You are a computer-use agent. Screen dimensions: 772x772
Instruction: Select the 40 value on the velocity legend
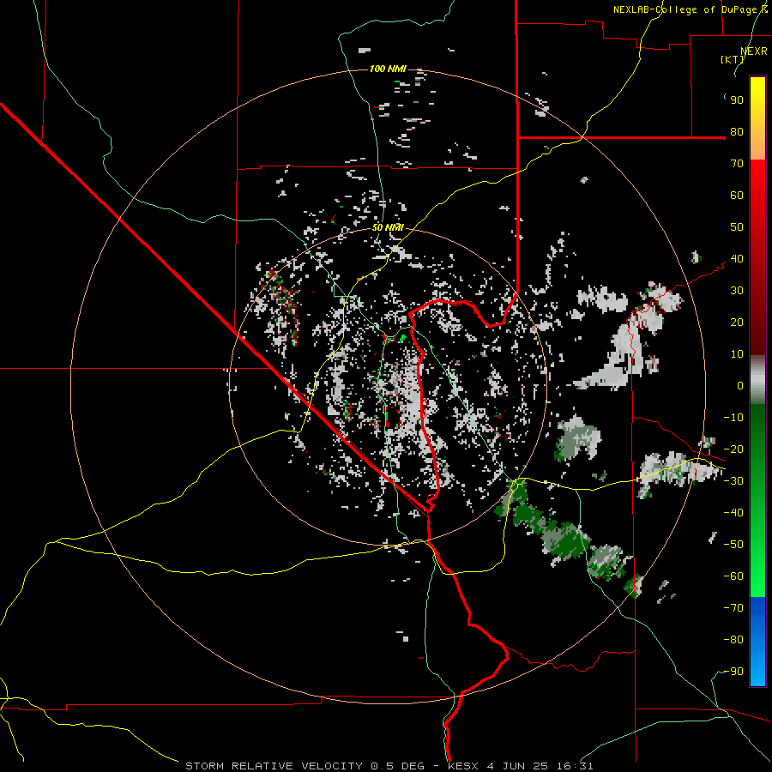(x=737, y=259)
